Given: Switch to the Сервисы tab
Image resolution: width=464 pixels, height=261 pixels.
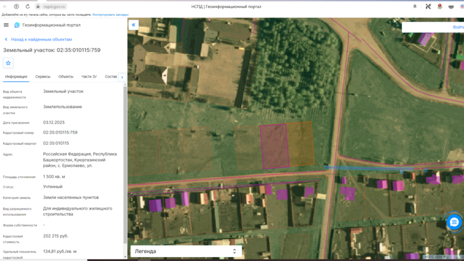Looking at the screenshot, I should (x=43, y=77).
